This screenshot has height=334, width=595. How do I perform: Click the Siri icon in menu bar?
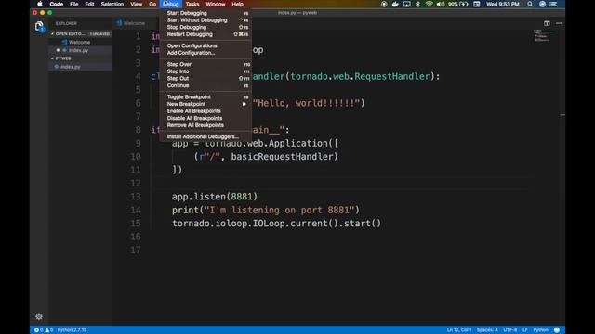[542, 4]
